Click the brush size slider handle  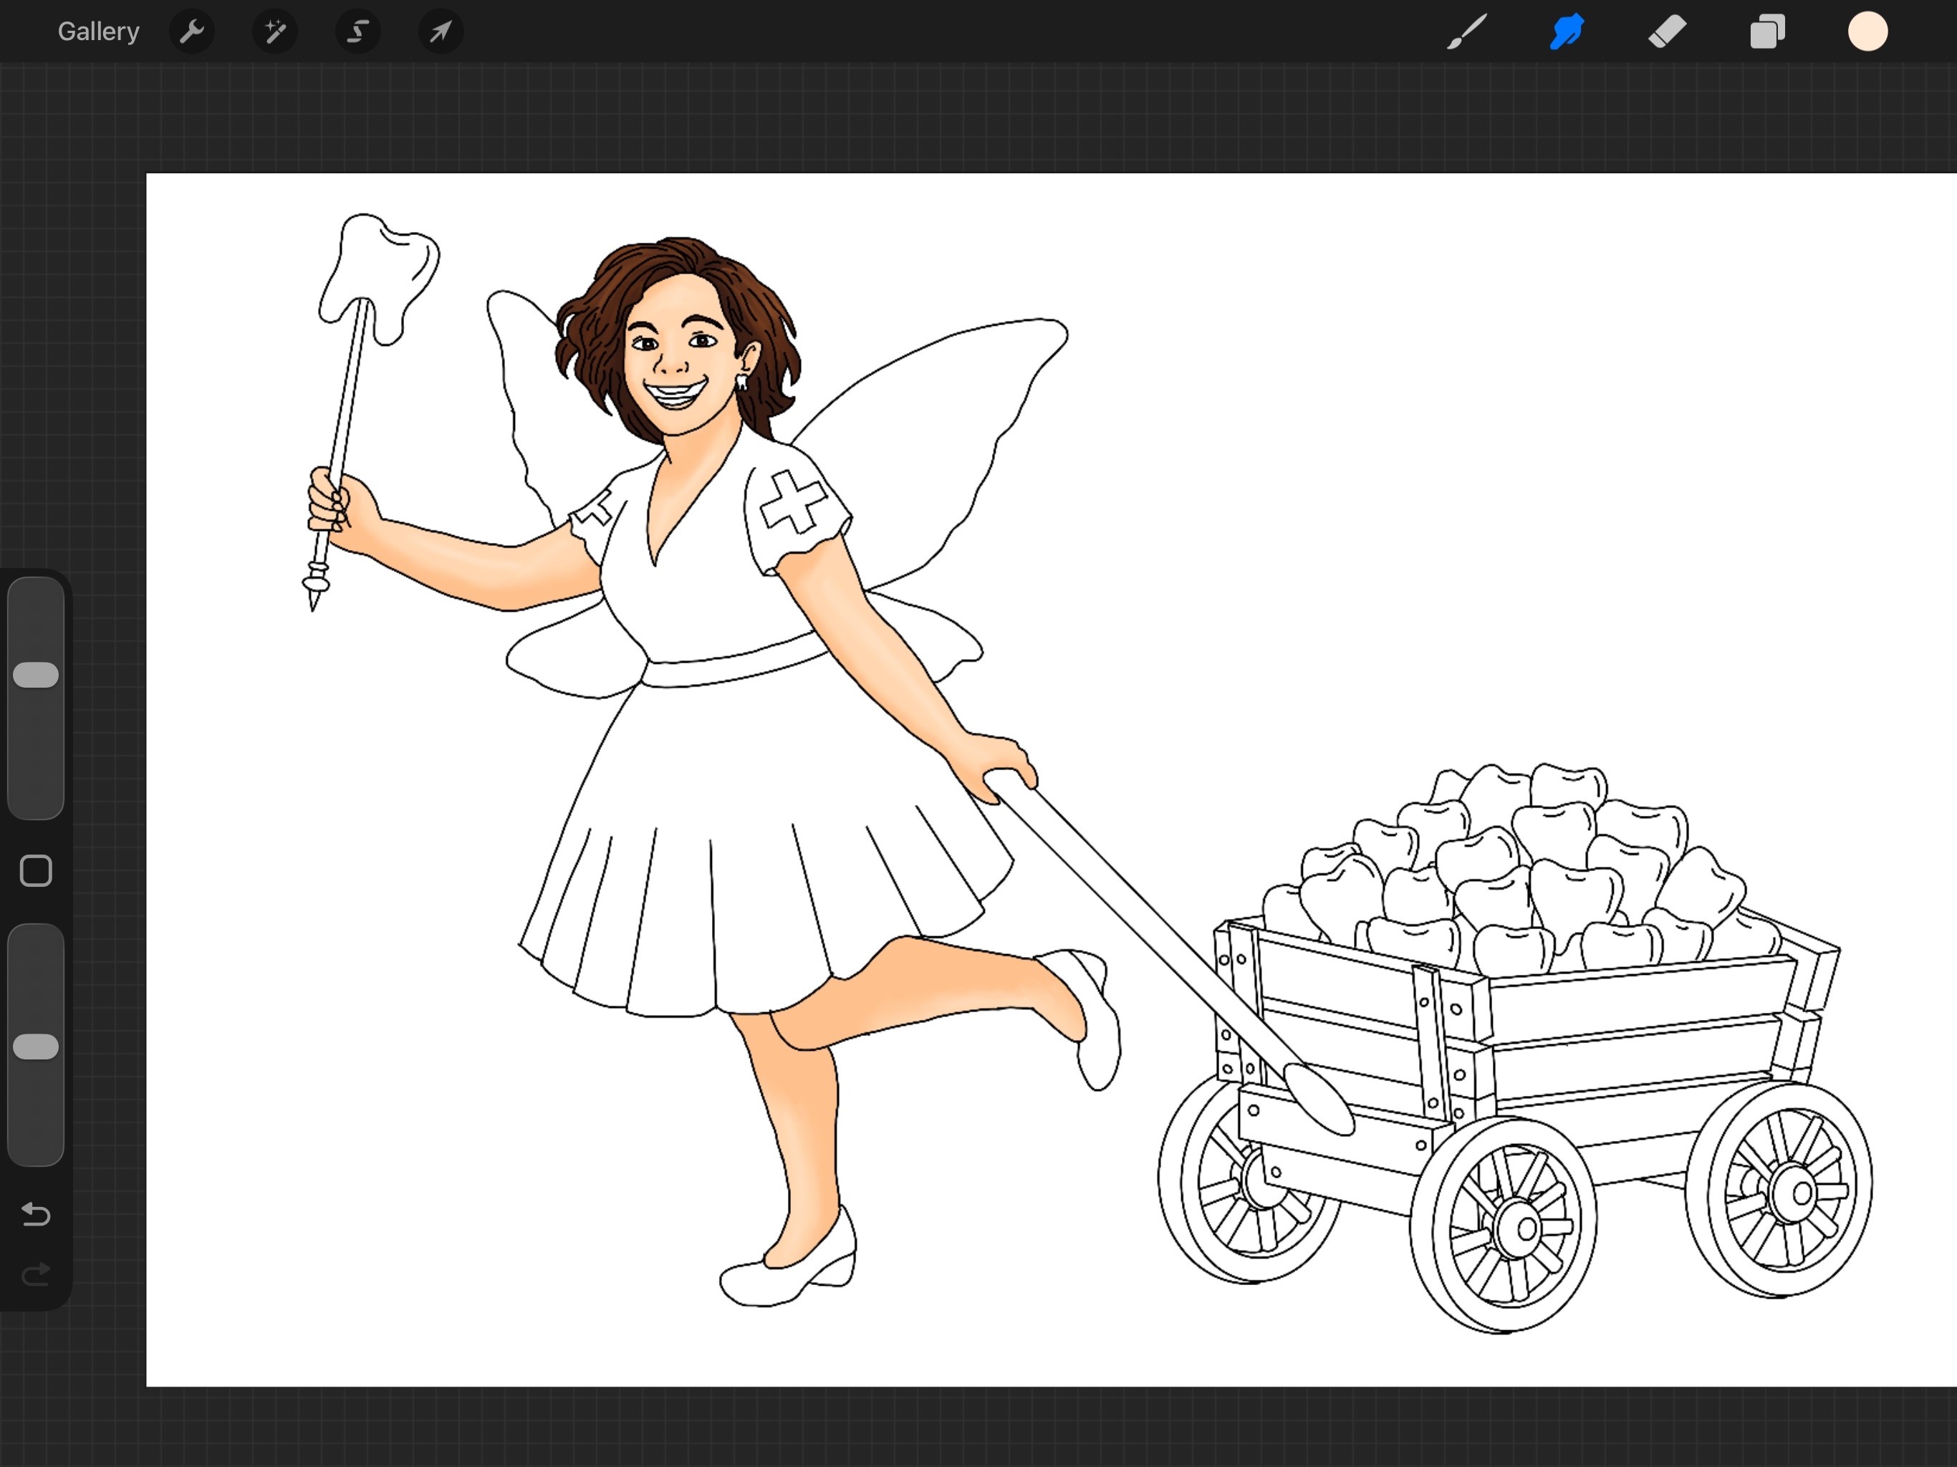[x=37, y=675]
